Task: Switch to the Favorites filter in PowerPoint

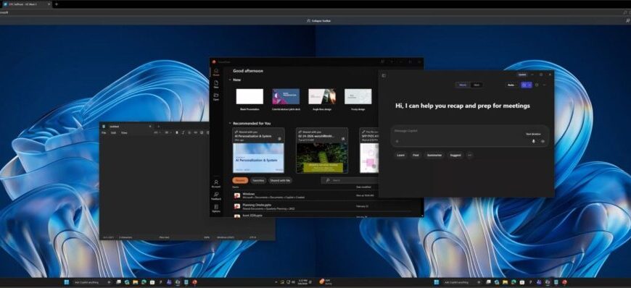Action: [x=258, y=181]
